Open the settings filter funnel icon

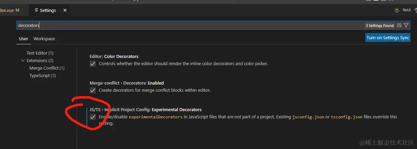(406, 26)
